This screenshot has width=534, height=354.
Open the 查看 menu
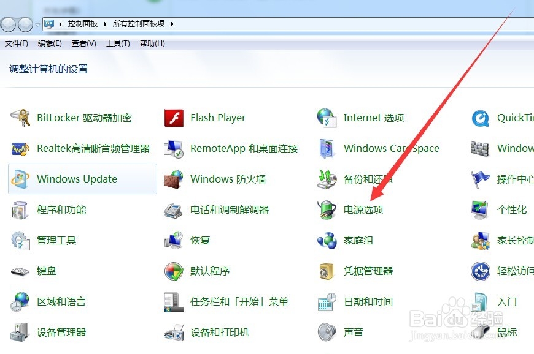(82, 43)
